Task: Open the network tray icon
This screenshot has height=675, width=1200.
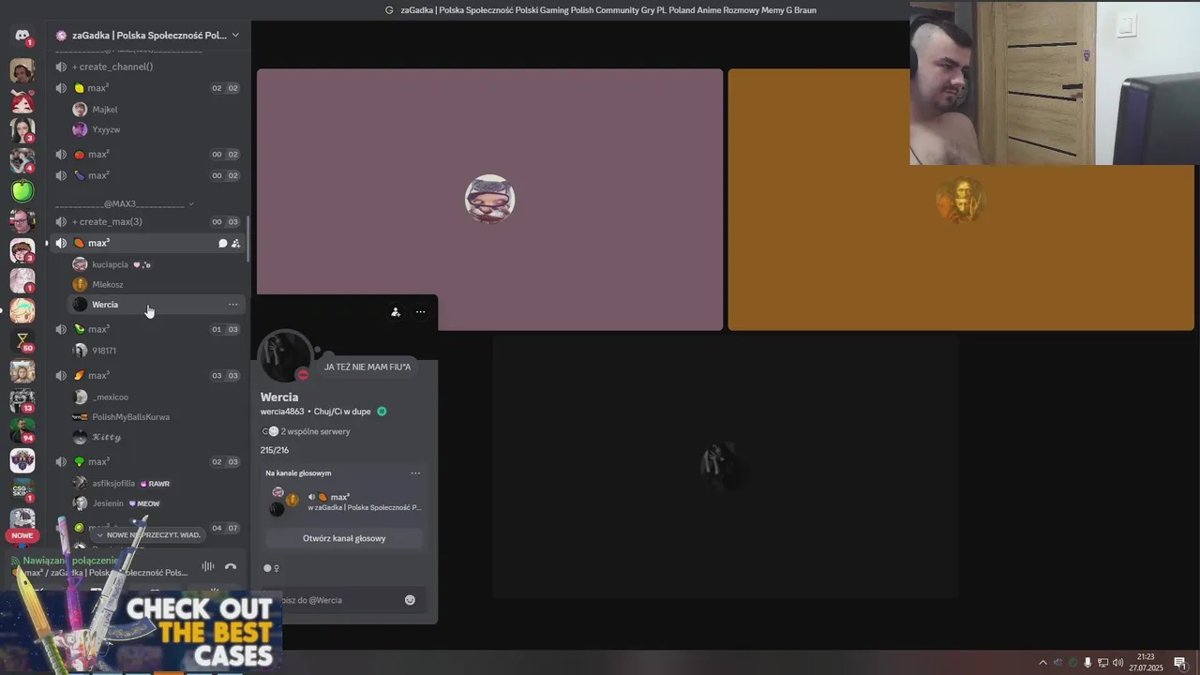Action: click(1102, 663)
